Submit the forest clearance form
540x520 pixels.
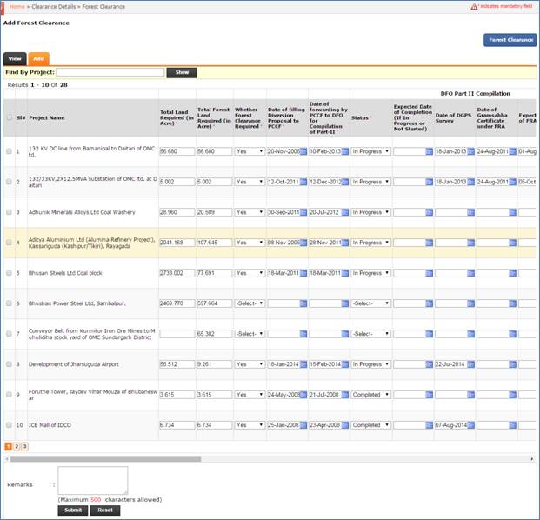click(73, 510)
